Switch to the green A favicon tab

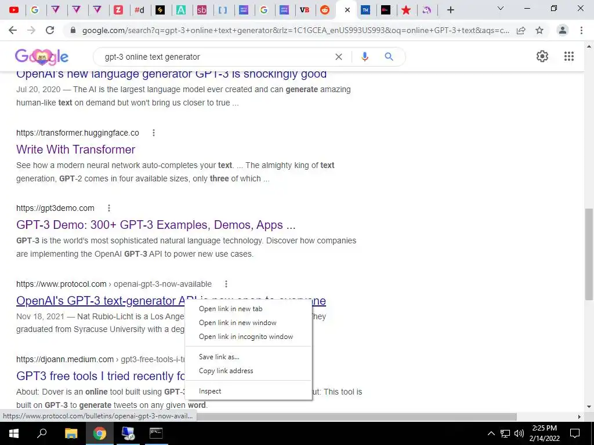click(x=181, y=10)
